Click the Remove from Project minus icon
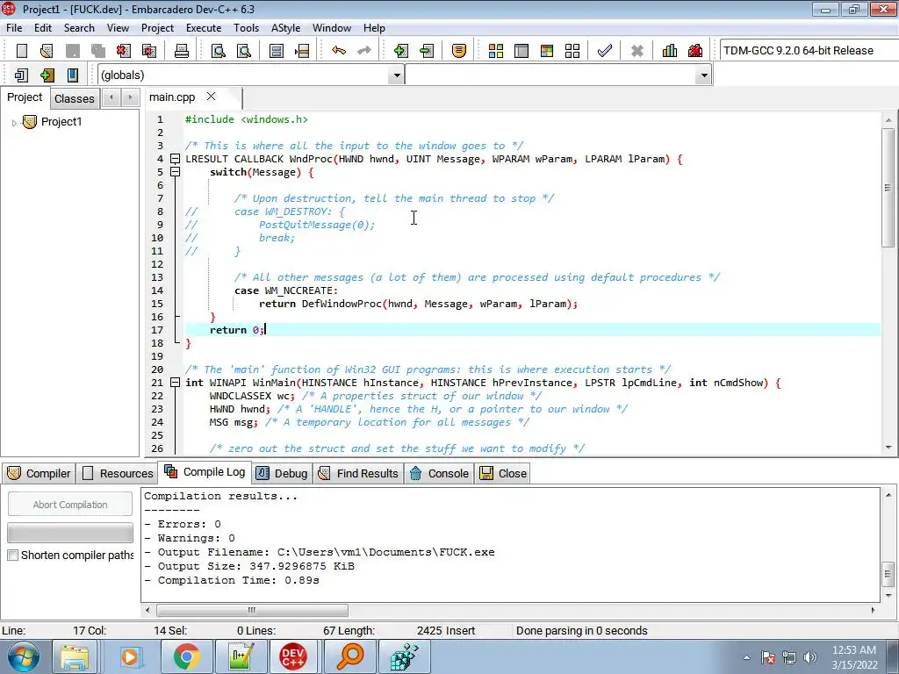Image resolution: width=899 pixels, height=674 pixels. point(427,50)
